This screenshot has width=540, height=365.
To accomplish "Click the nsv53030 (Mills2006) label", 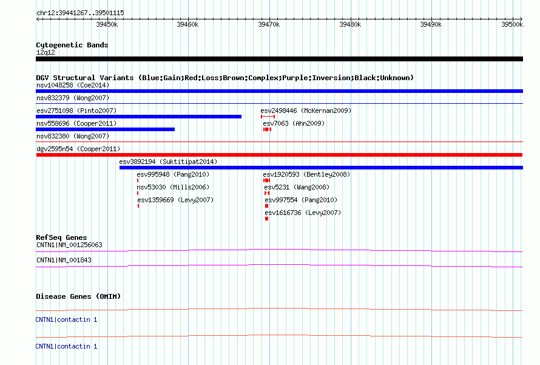I will tap(173, 187).
